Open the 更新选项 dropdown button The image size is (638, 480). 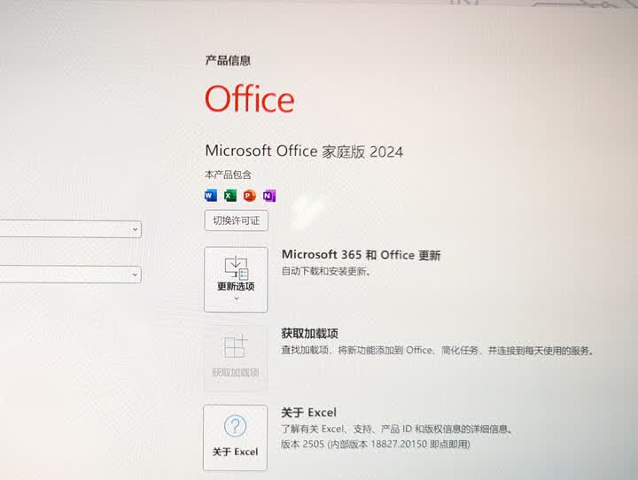coord(236,280)
